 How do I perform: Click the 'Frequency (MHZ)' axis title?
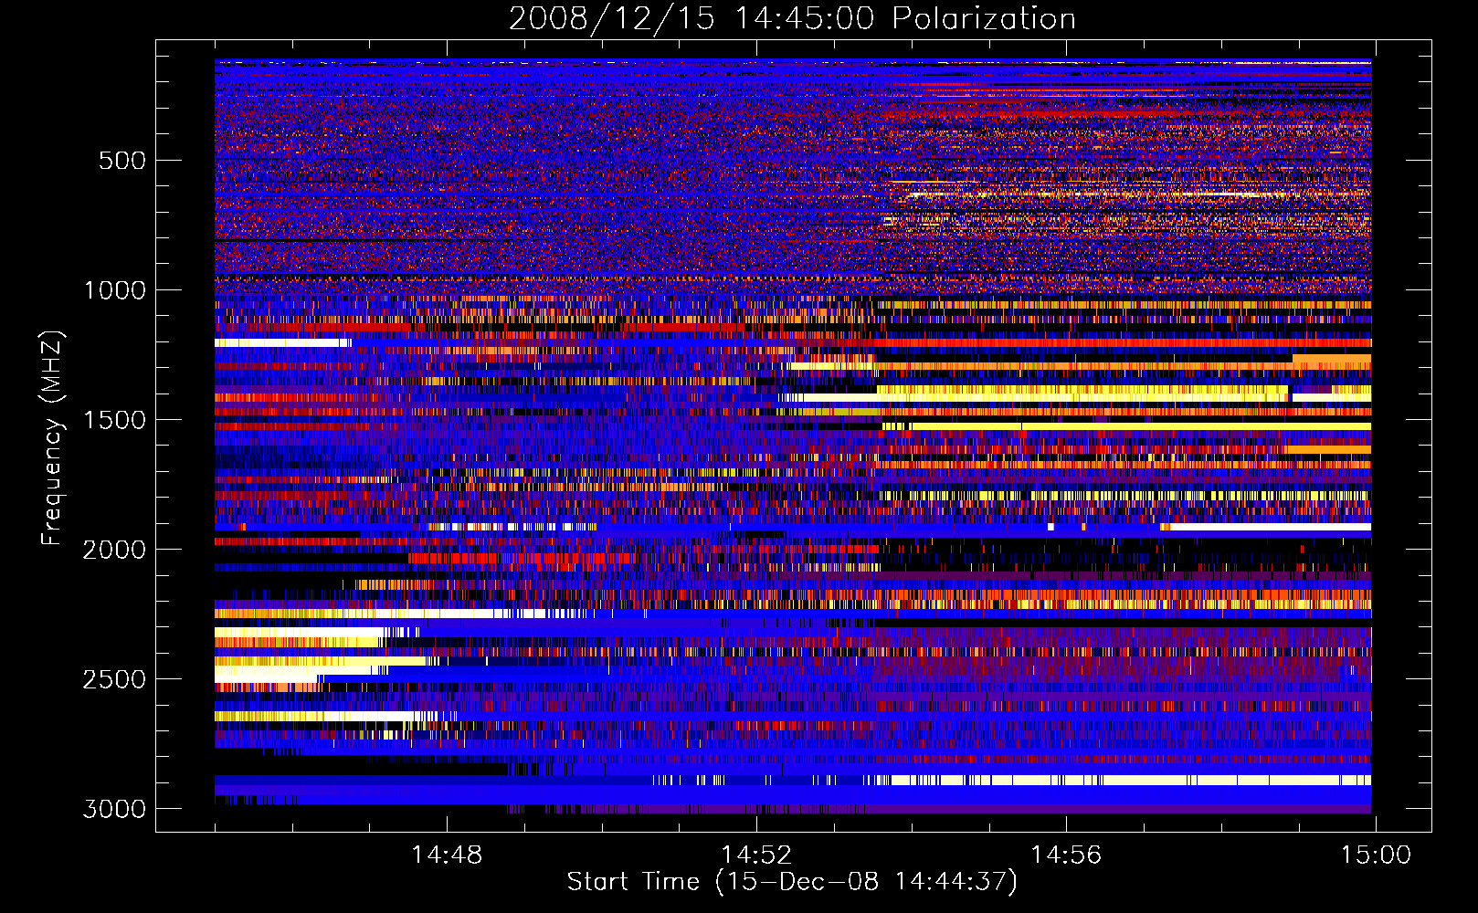pos(53,438)
